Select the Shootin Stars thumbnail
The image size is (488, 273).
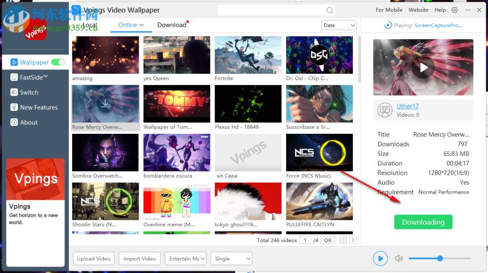tap(105, 201)
